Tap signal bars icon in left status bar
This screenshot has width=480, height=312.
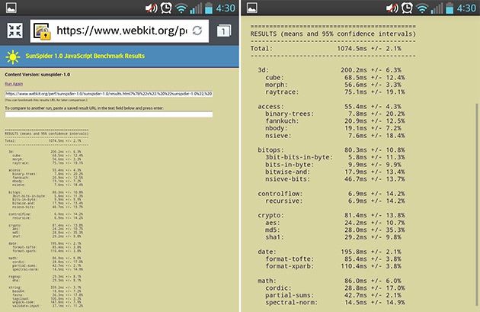[196, 8]
